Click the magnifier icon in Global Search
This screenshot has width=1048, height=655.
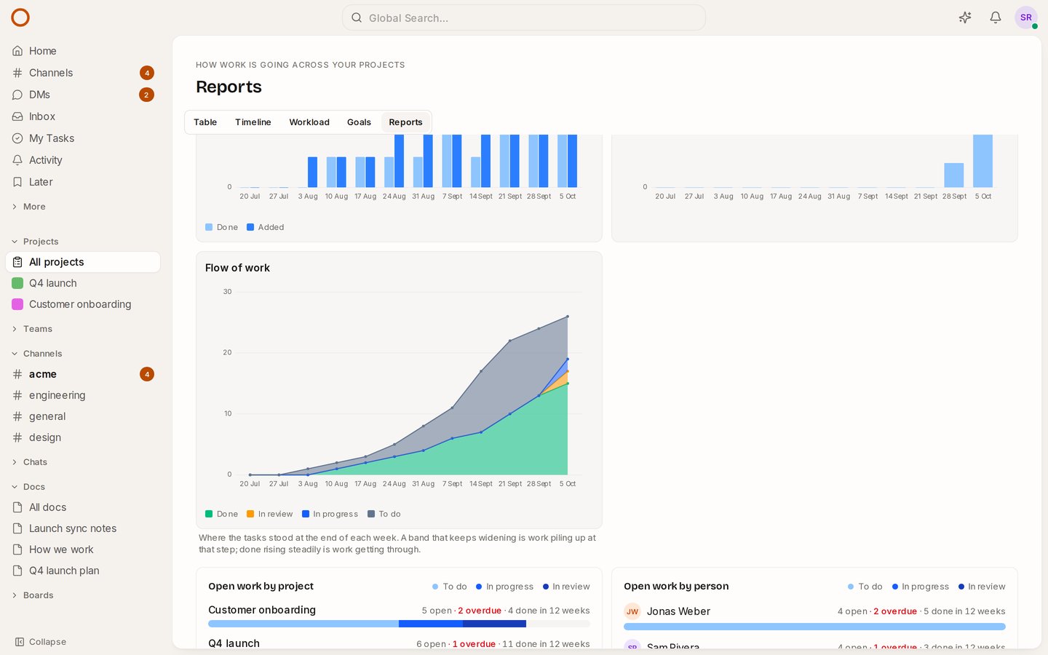[357, 17]
